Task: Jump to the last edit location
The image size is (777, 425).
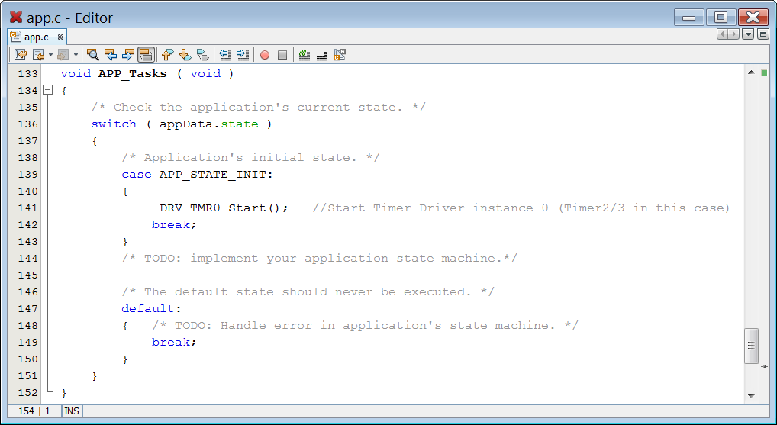Action: [x=21, y=55]
